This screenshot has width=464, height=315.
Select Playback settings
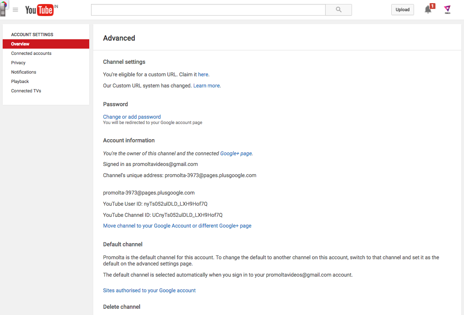[x=20, y=81]
